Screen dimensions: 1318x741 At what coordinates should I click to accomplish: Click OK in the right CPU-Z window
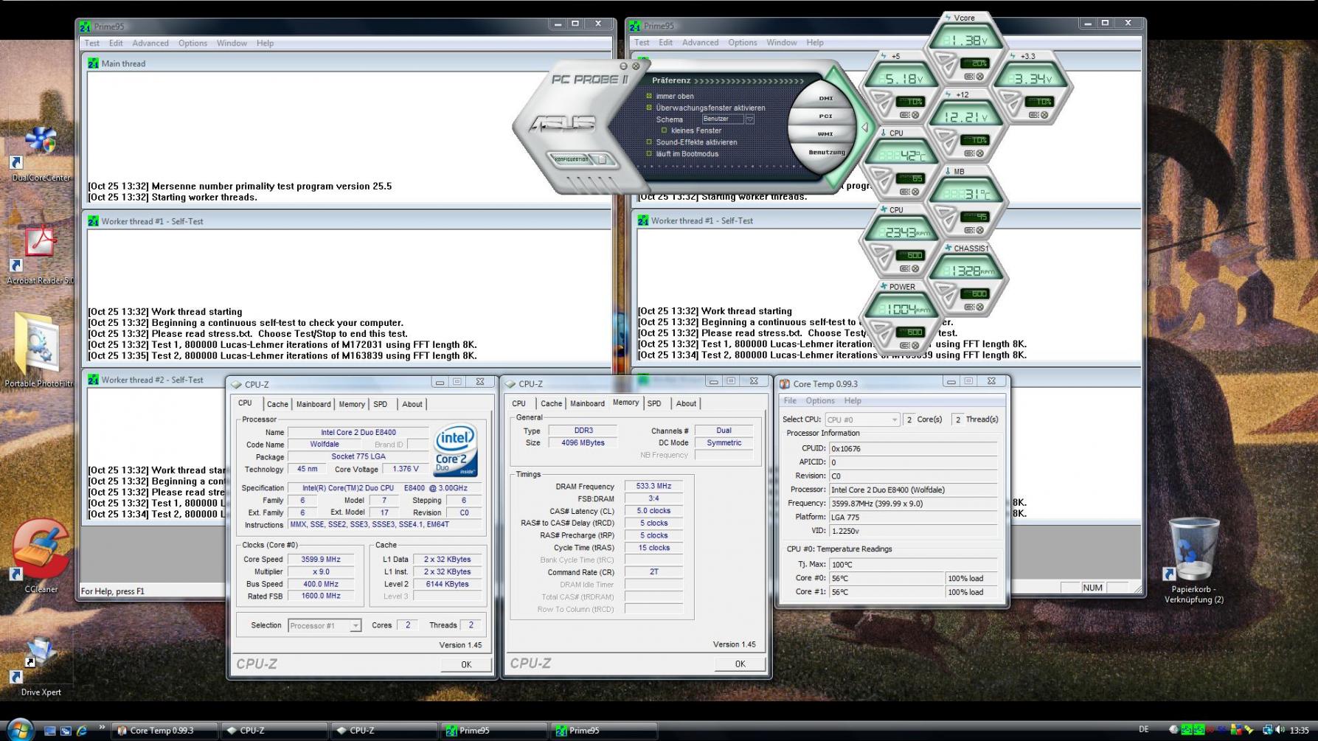pyautogui.click(x=740, y=664)
